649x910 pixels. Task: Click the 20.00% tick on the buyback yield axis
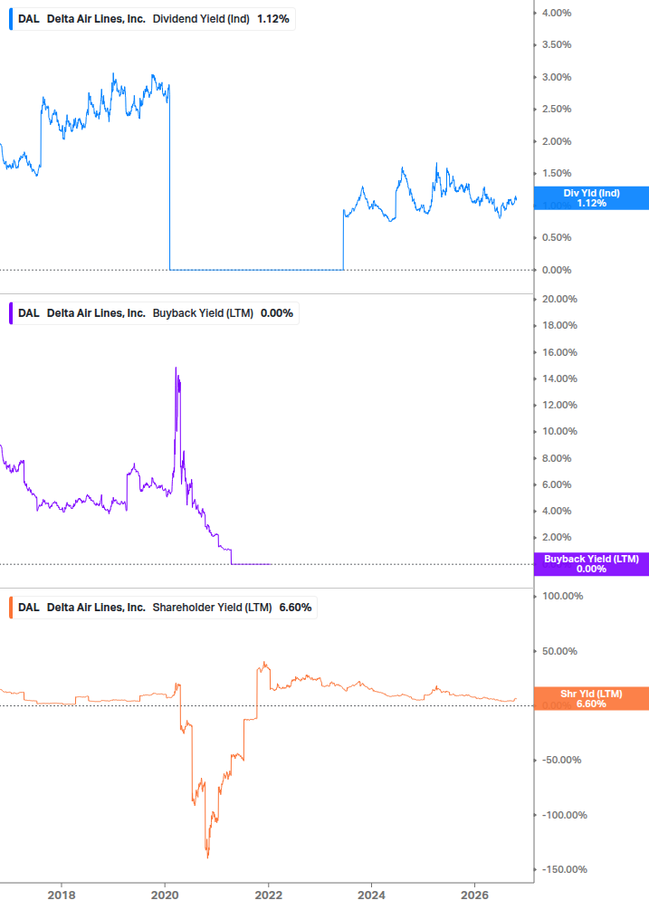click(559, 299)
